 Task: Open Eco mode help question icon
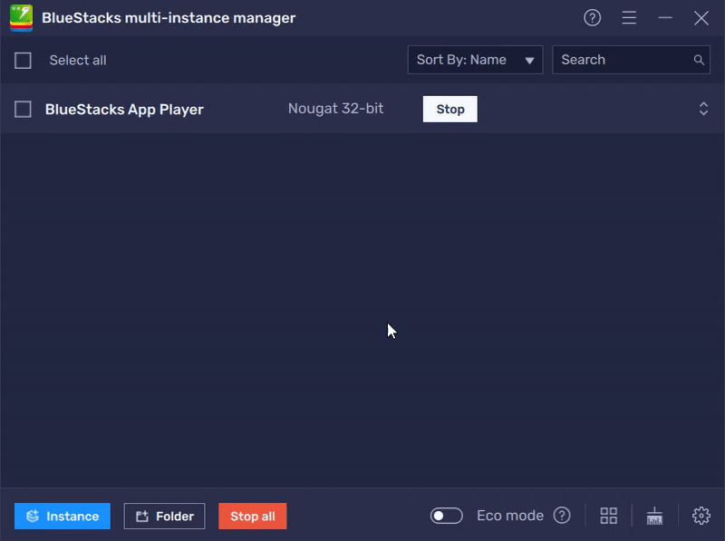[562, 515]
